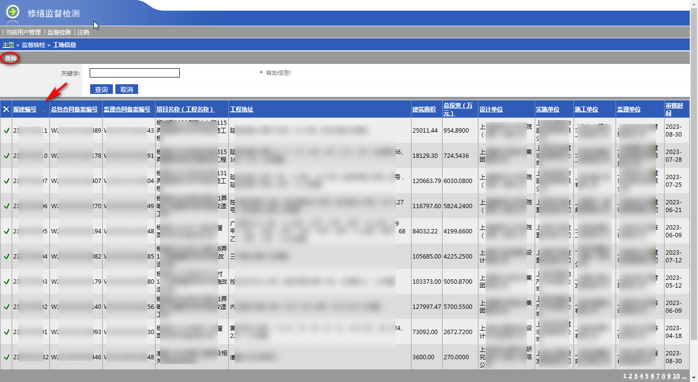Go to page 10 of results
This screenshot has width=698, height=382.
coord(676,376)
